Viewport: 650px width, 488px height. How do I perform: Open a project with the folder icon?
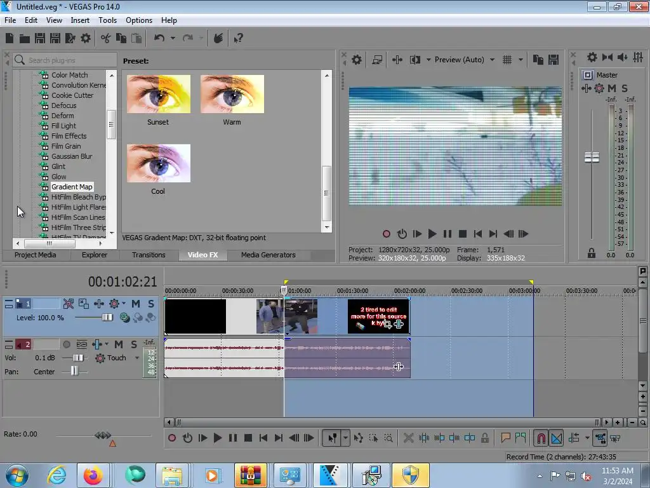[x=25, y=39]
